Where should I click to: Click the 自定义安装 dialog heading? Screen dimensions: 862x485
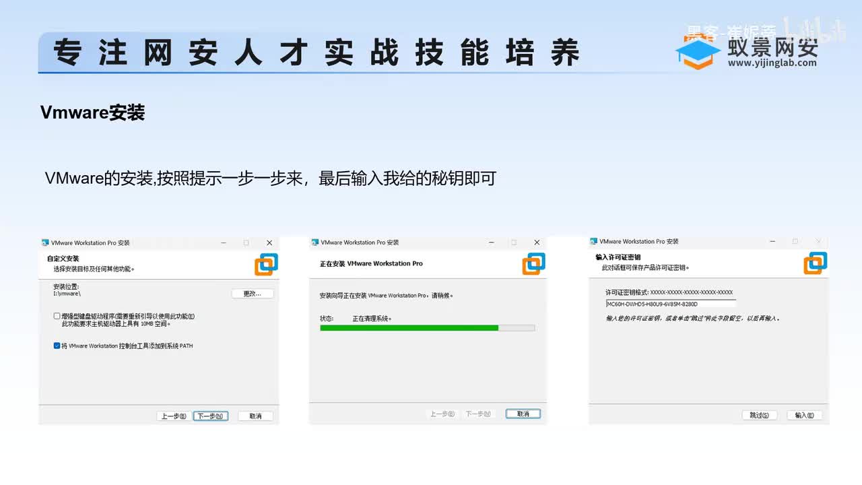click(x=63, y=259)
